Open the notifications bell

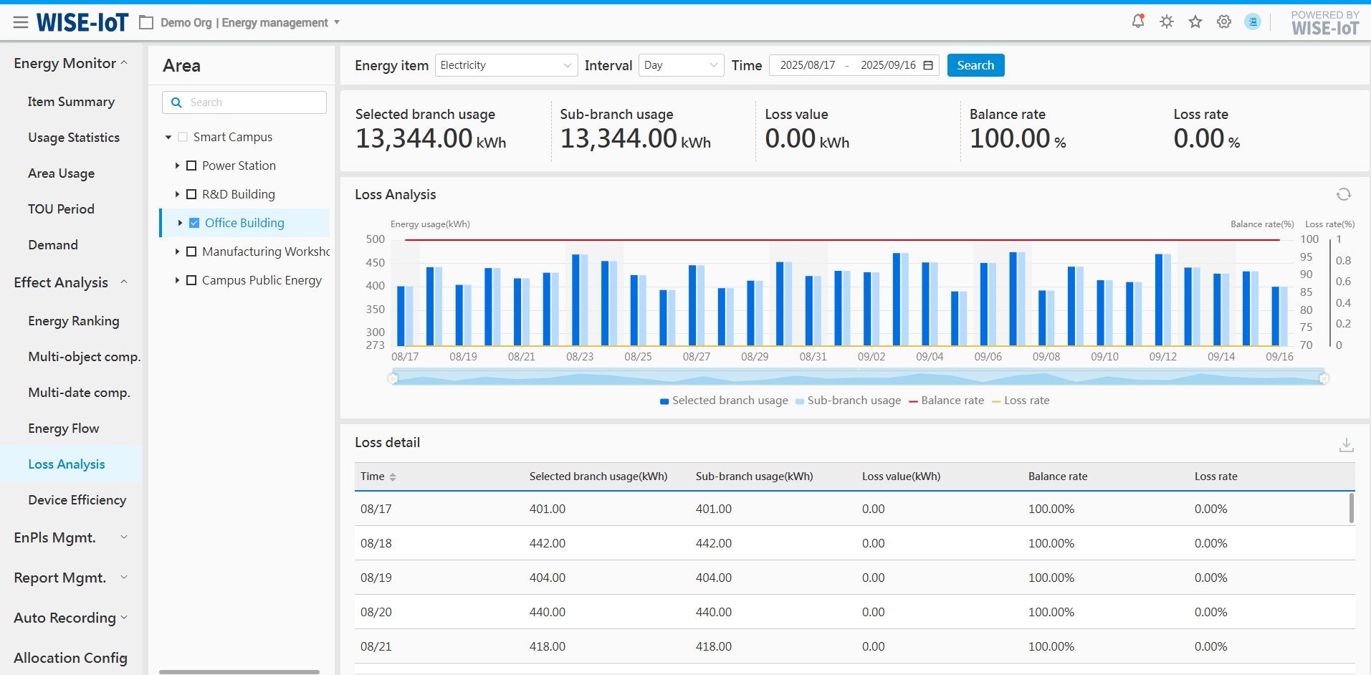pos(1137,21)
